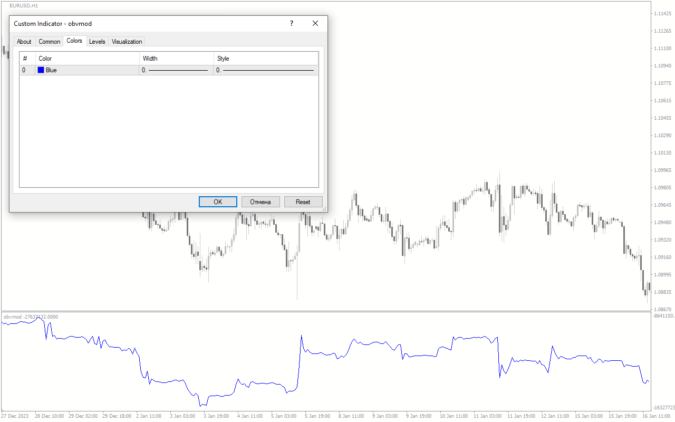Click the 1.08670 price on the scale
The image size is (675, 422).
pos(662,309)
